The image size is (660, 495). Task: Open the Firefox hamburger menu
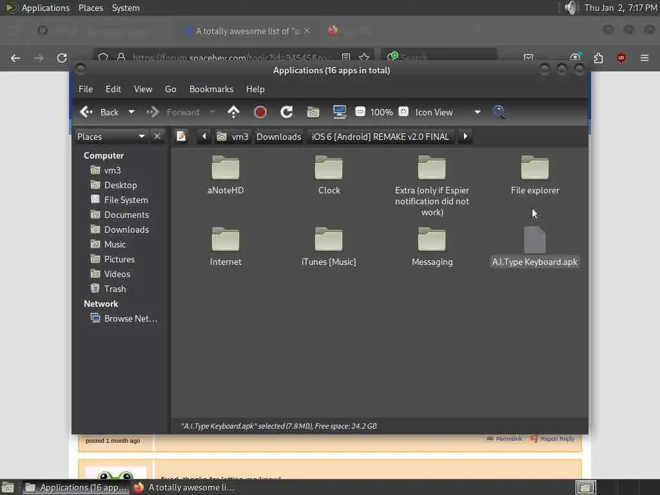pyautogui.click(x=645, y=57)
